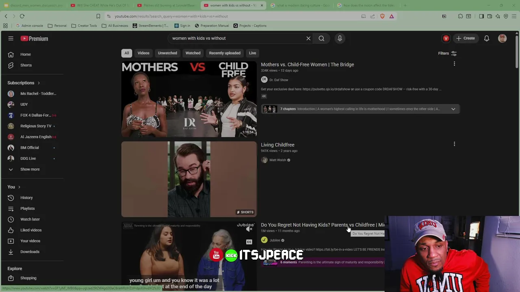Open the Matt Walsh Shorts thumbnail

[189, 179]
